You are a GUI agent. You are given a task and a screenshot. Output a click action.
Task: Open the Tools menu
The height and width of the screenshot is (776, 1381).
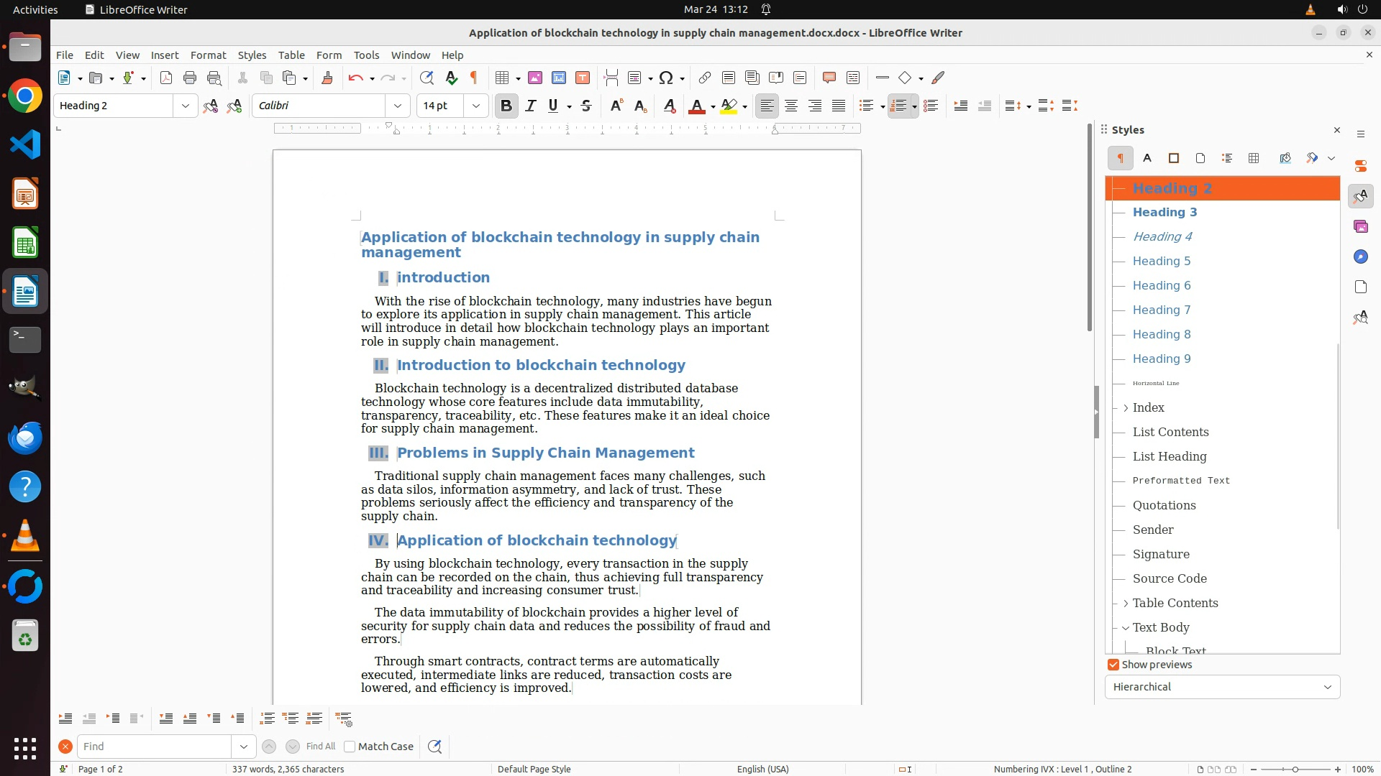coord(366,55)
